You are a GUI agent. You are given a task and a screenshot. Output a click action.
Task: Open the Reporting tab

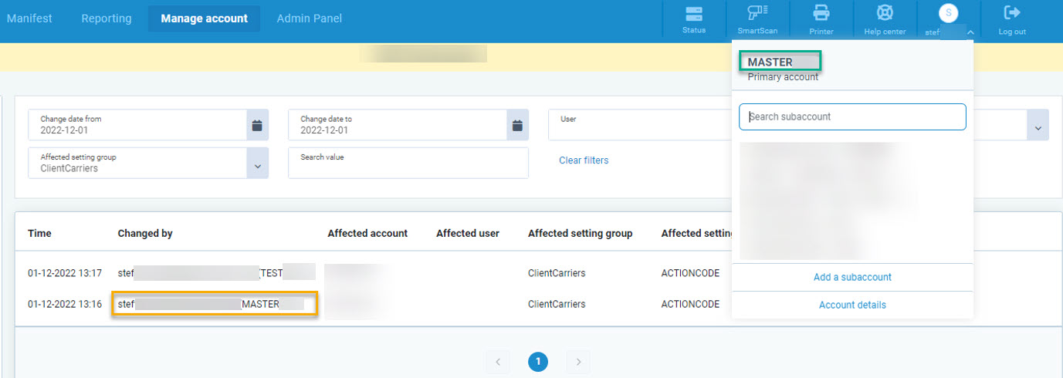107,19
